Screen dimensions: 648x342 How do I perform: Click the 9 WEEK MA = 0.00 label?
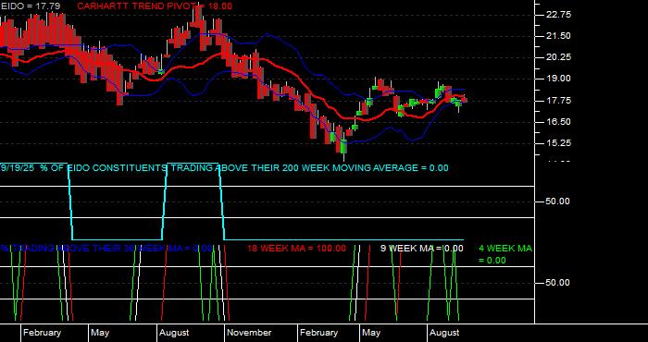coord(421,249)
